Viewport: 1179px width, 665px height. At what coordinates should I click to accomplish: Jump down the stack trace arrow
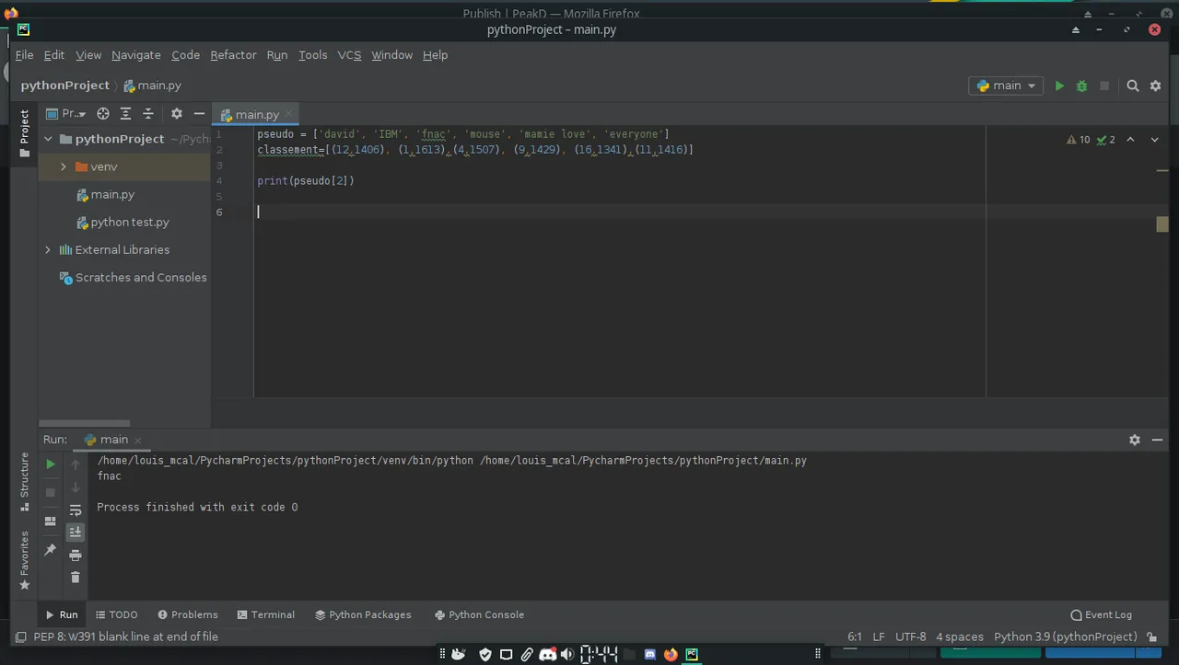click(x=76, y=487)
